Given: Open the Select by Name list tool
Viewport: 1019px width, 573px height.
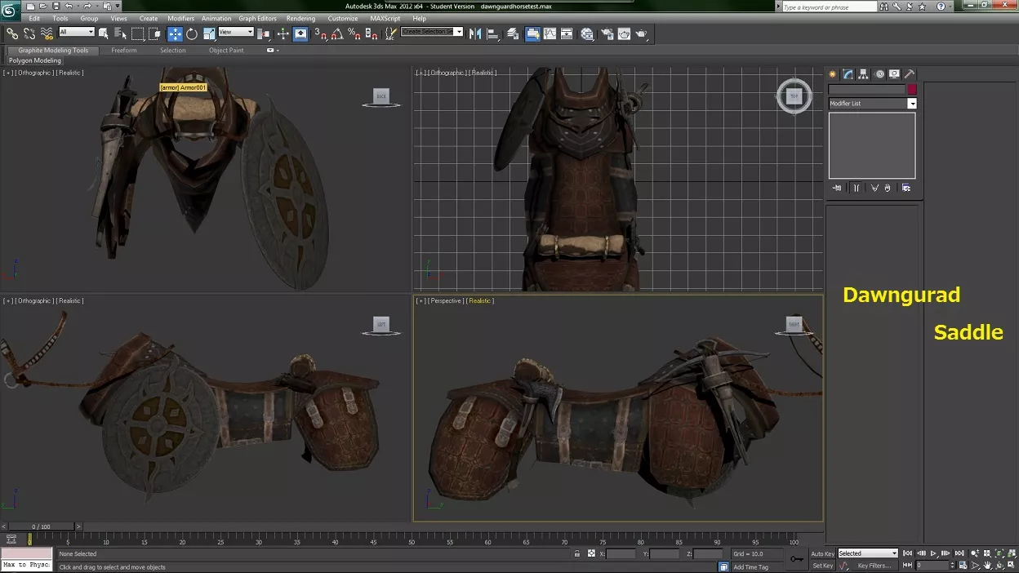Looking at the screenshot, I should coord(120,33).
